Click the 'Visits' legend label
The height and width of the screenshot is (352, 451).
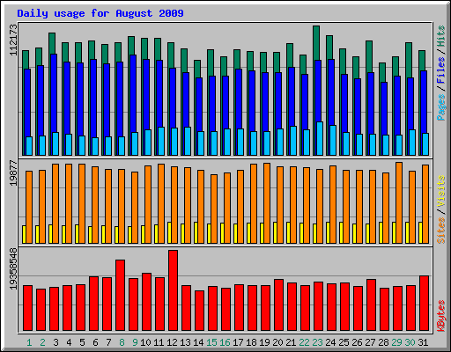coord(440,191)
